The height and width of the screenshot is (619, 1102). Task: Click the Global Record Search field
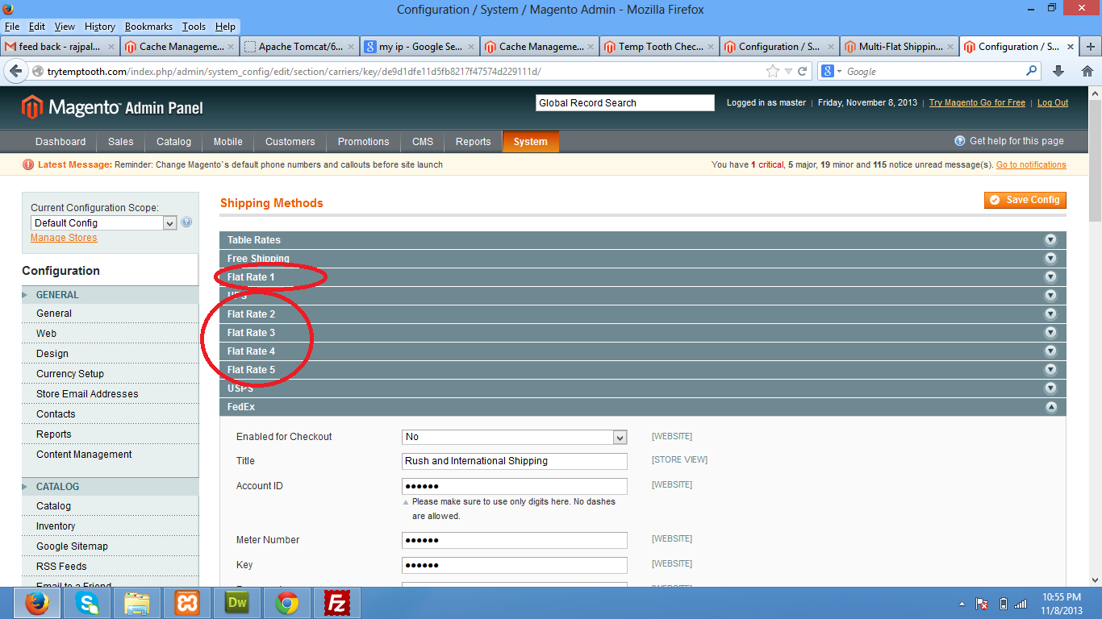[625, 103]
